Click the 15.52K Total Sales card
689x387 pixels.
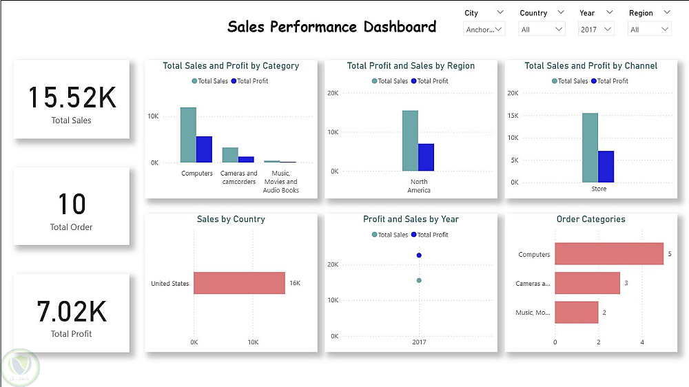pyautogui.click(x=72, y=100)
